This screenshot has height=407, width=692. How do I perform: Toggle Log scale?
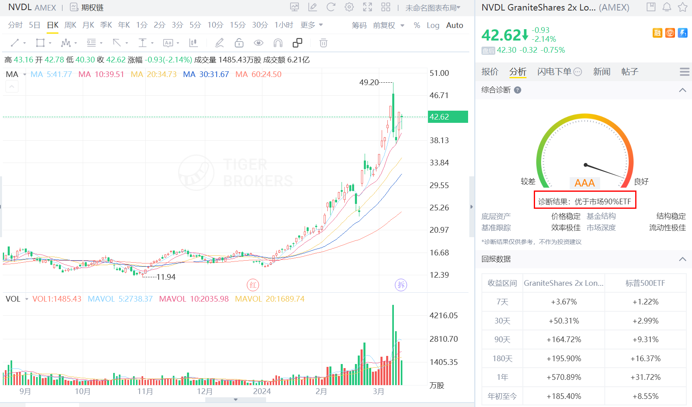click(x=433, y=26)
